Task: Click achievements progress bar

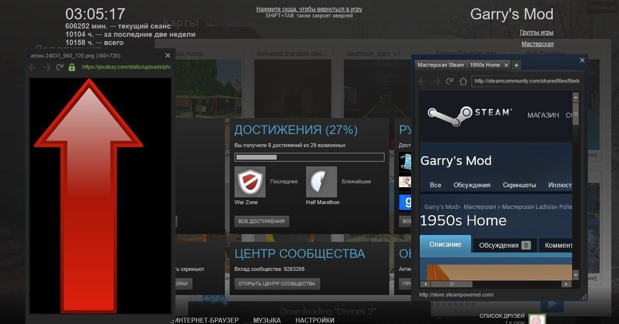Action: [x=309, y=157]
